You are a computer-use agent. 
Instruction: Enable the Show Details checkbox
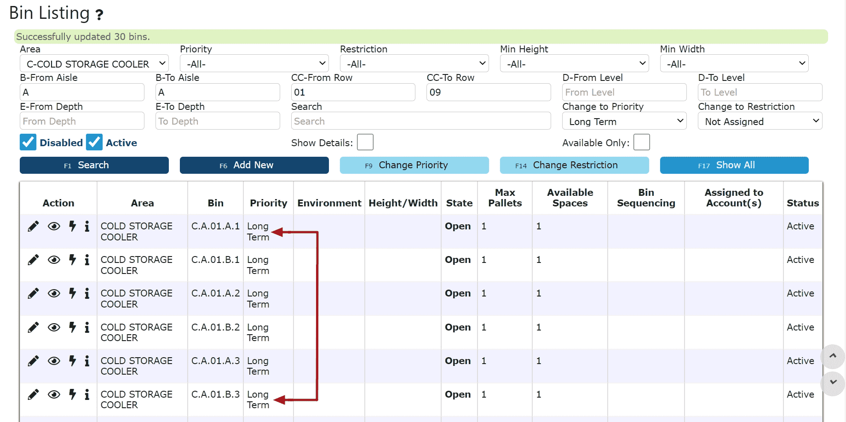tap(365, 142)
